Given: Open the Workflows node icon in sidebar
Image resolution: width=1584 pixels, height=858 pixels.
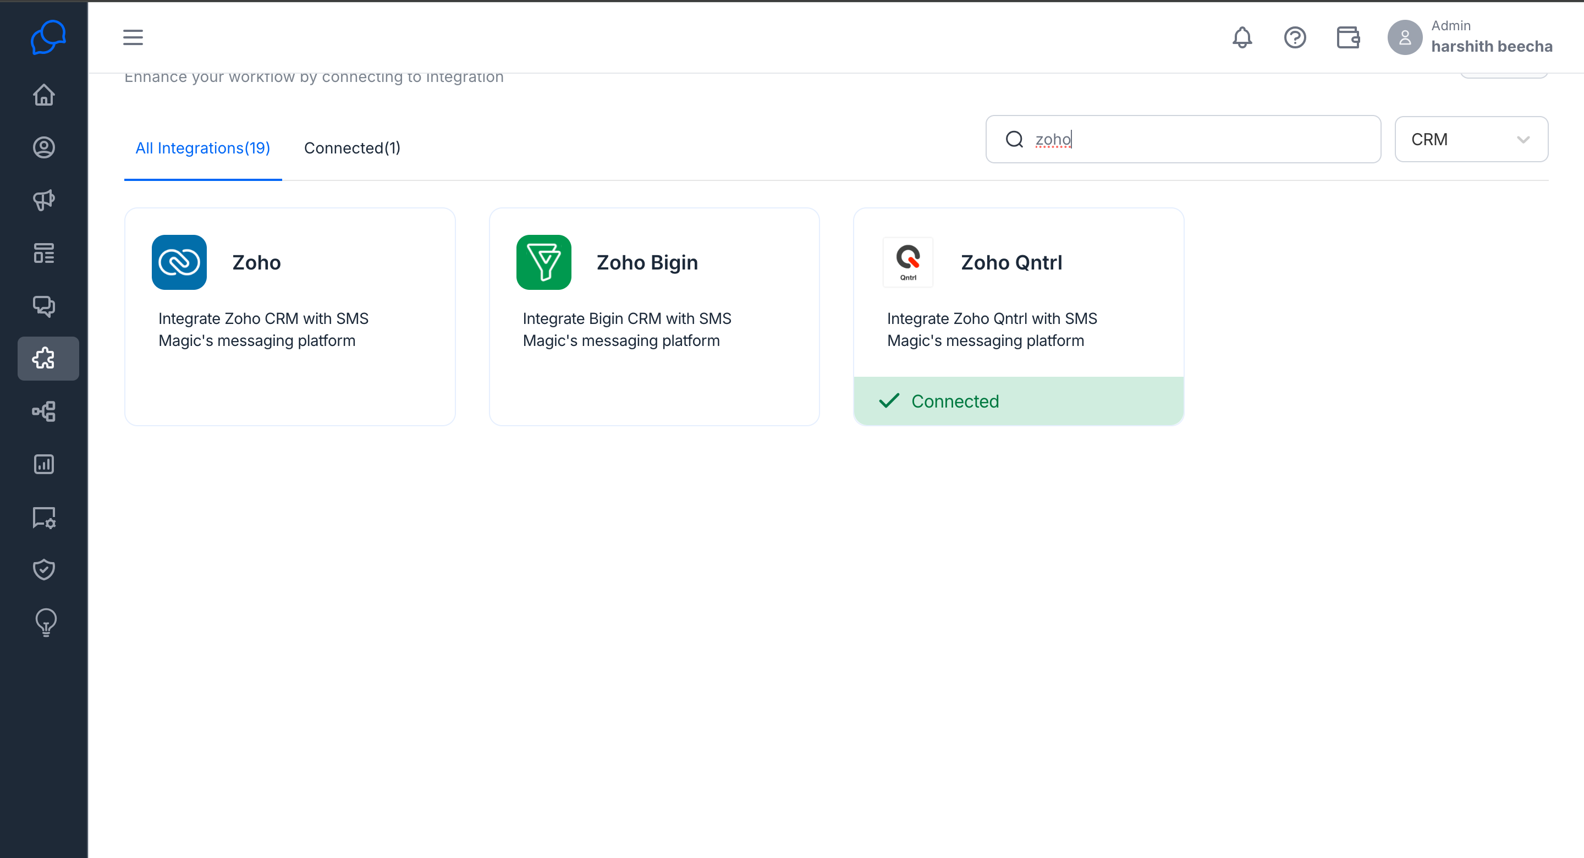Looking at the screenshot, I should pyautogui.click(x=43, y=411).
